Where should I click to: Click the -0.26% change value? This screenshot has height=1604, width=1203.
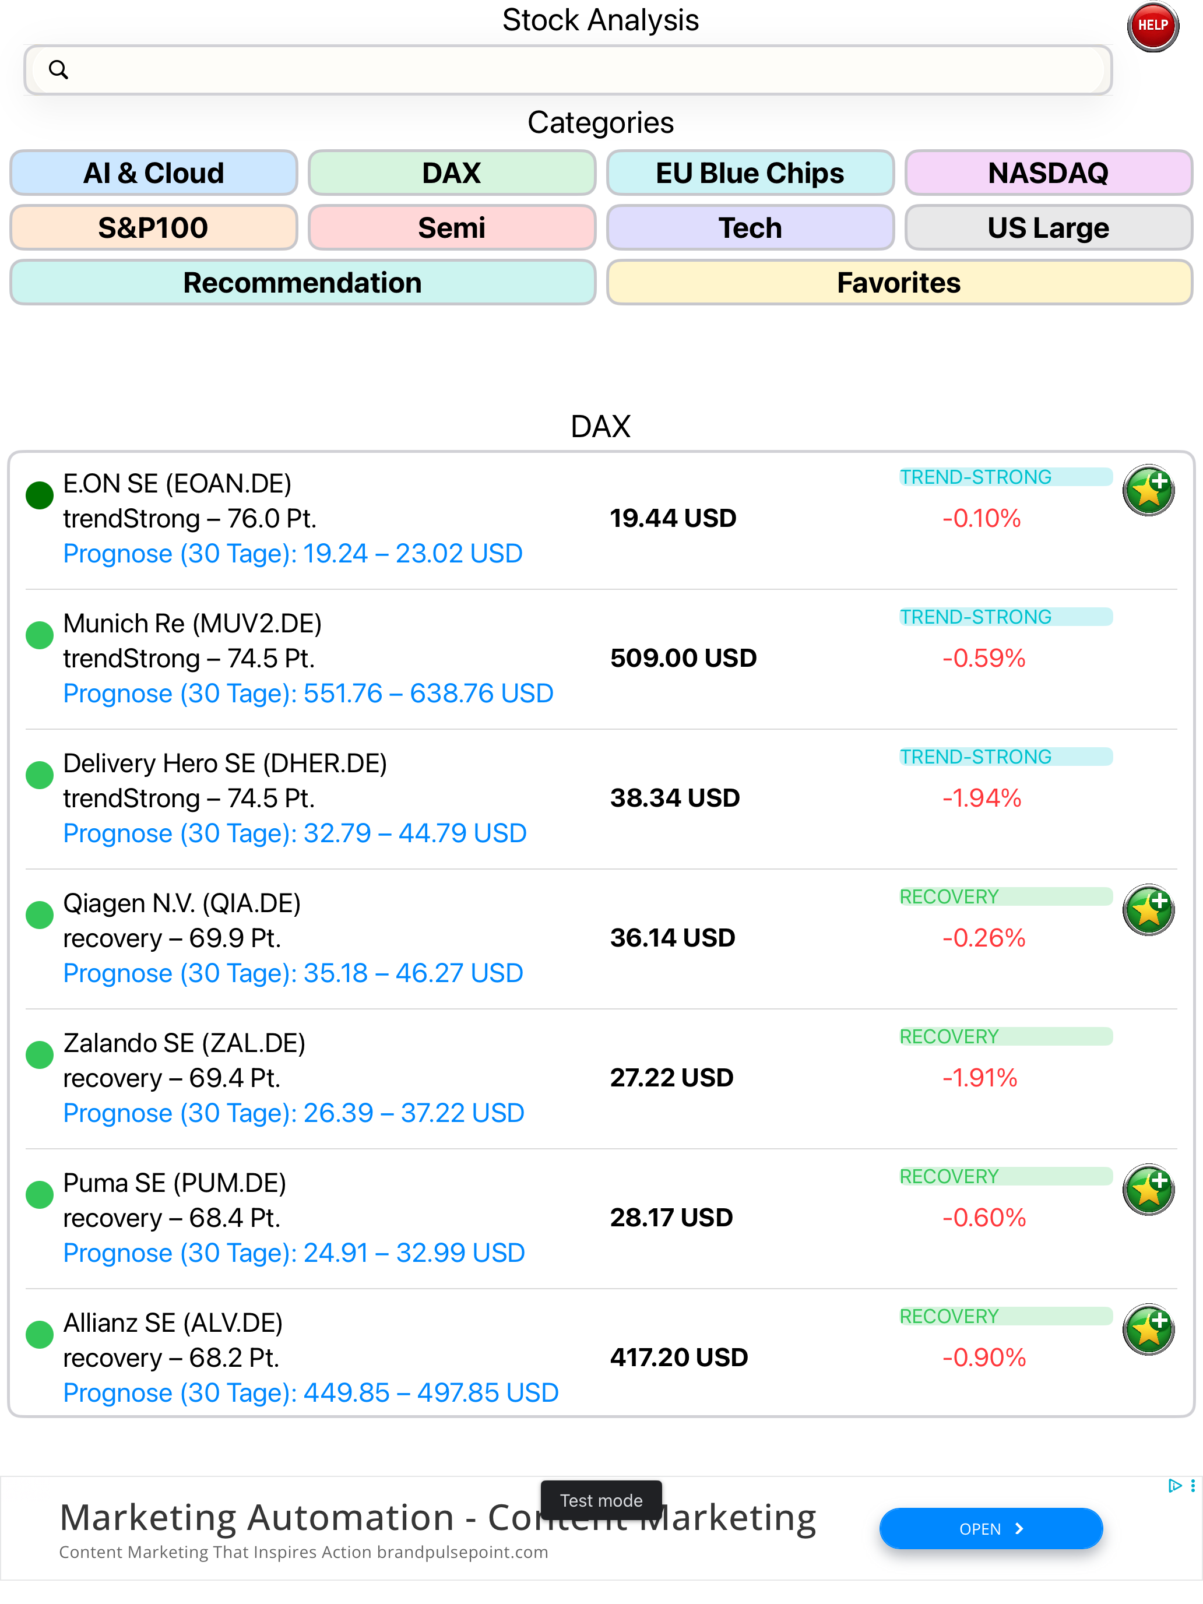coord(983,938)
